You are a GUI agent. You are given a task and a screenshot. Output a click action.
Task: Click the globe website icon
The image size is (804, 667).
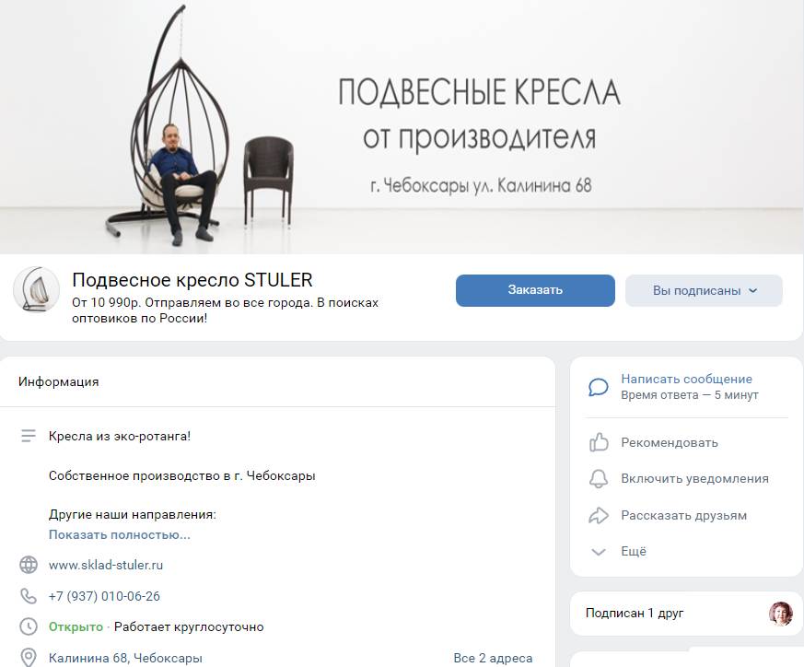pyautogui.click(x=29, y=565)
